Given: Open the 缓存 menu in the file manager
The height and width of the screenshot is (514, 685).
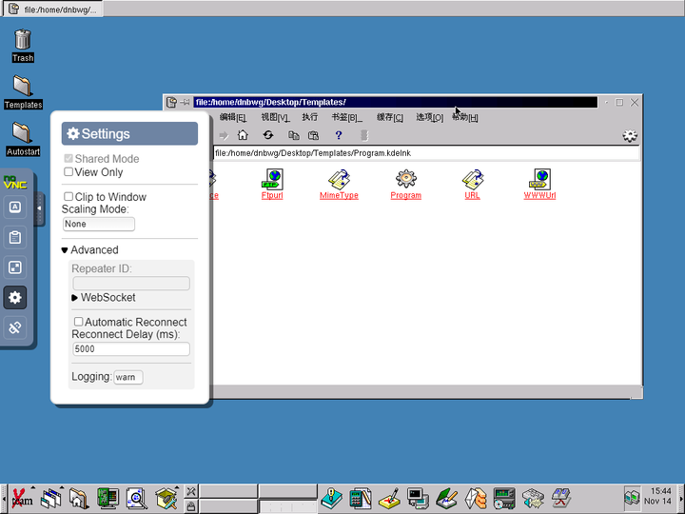Looking at the screenshot, I should (389, 117).
